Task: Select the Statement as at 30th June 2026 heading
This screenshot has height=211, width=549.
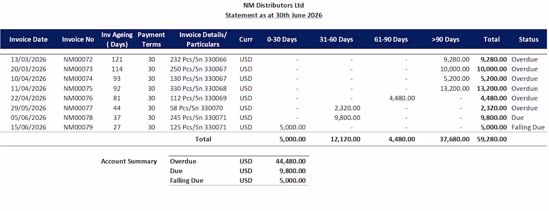Action: [x=274, y=15]
